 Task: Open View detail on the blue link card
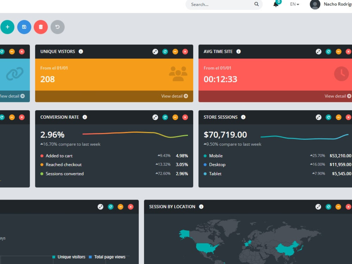pyautogui.click(x=12, y=96)
